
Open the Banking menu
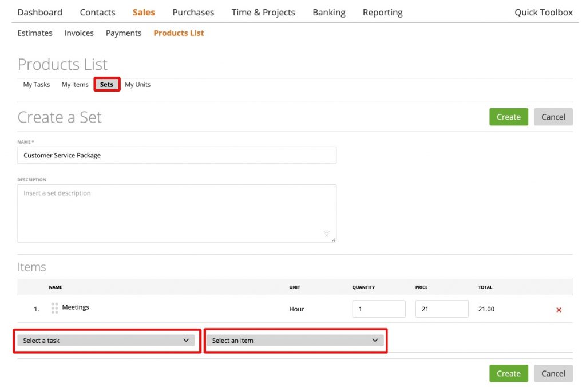click(x=329, y=12)
